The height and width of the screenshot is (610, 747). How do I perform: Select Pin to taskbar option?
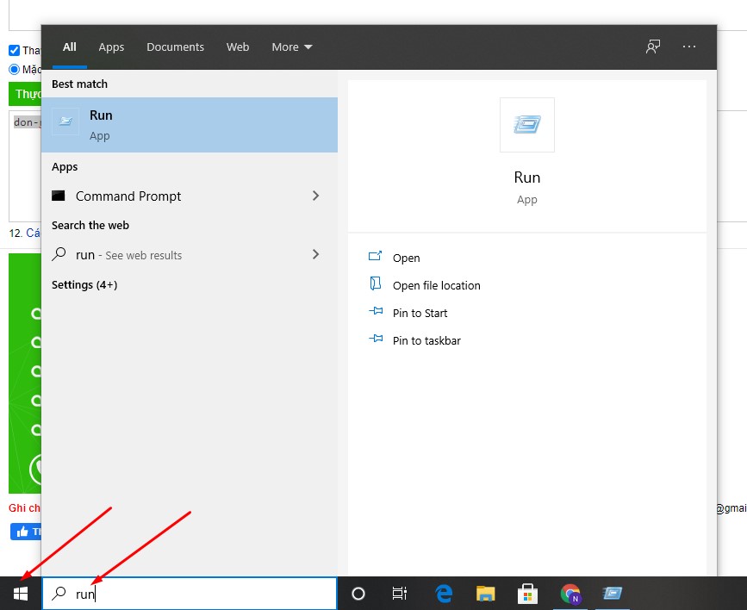pos(426,340)
